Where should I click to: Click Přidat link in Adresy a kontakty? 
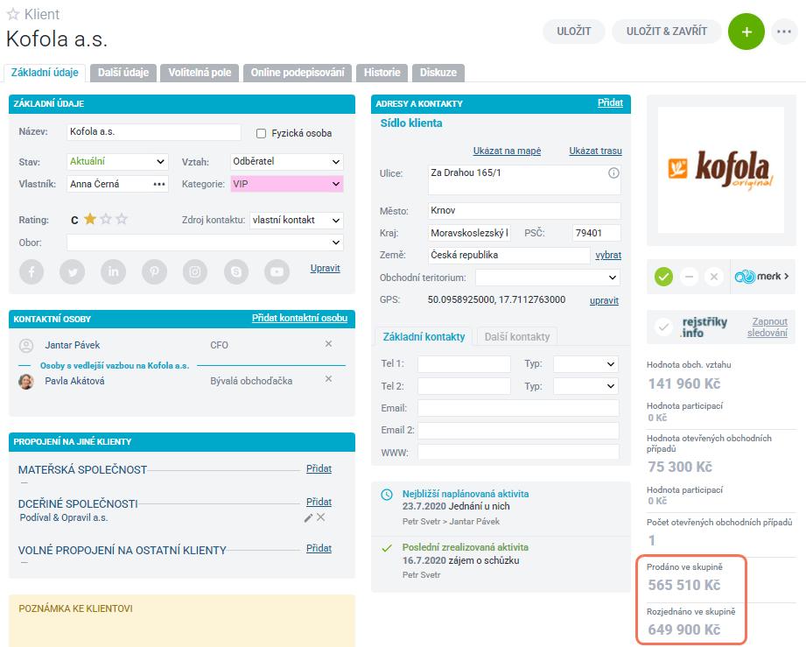(610, 102)
